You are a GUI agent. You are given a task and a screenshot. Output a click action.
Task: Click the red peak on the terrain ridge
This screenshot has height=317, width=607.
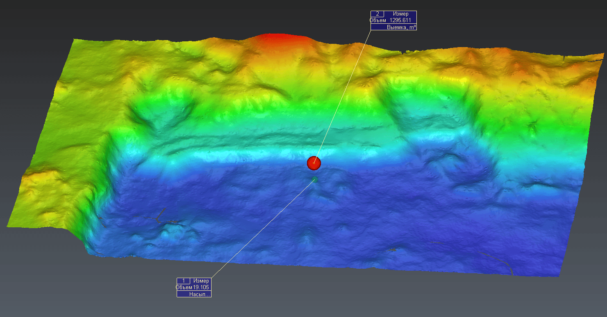pyautogui.click(x=280, y=39)
